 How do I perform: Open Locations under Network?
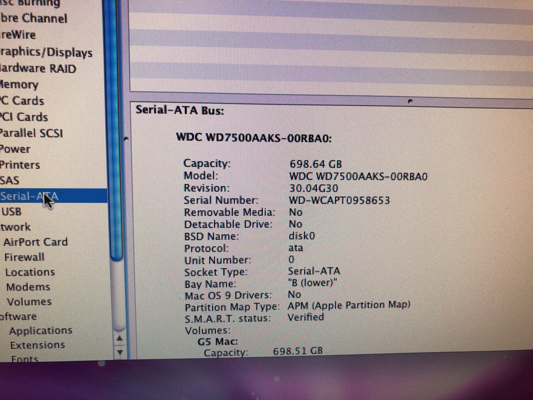tap(30, 272)
